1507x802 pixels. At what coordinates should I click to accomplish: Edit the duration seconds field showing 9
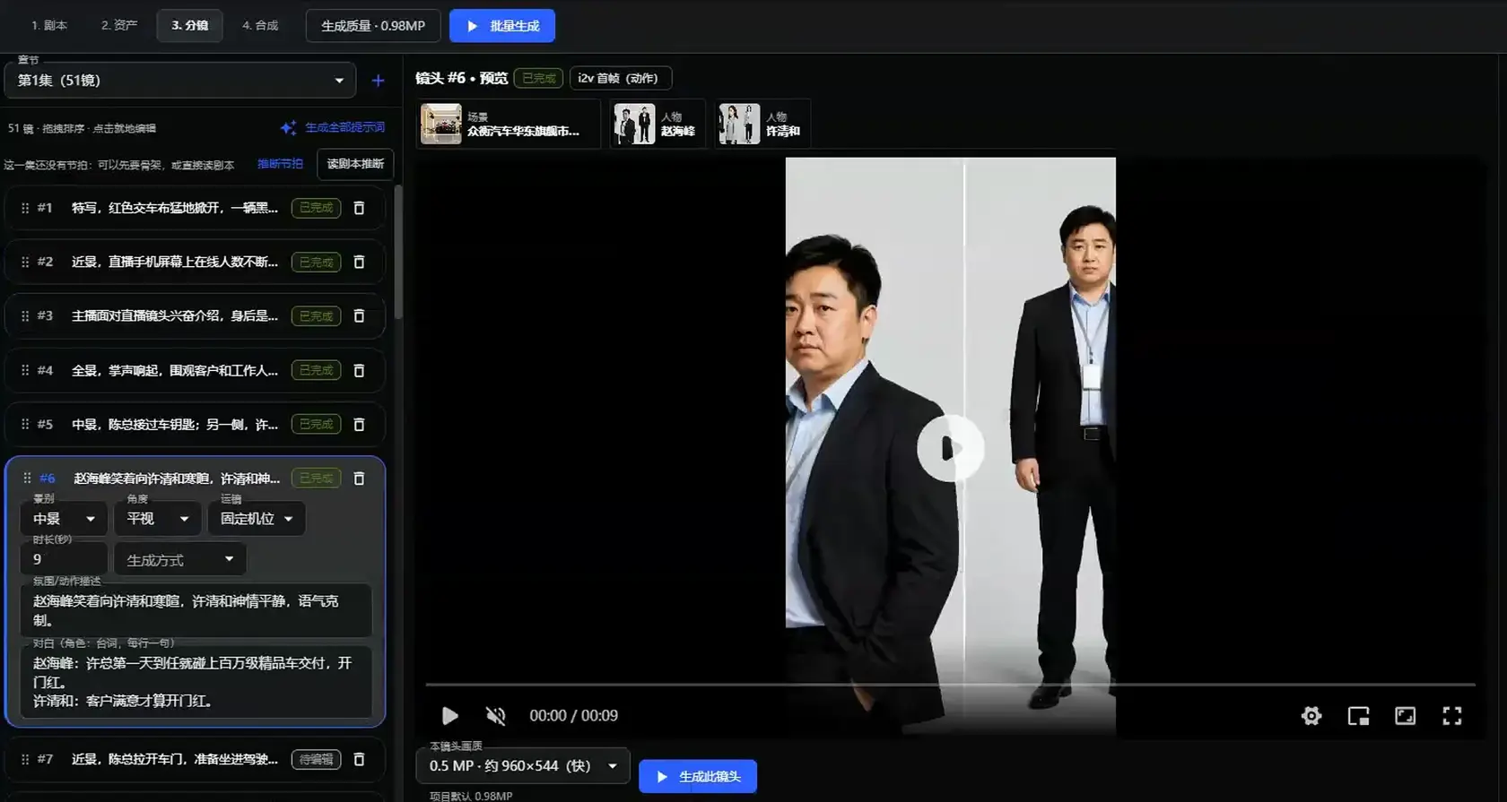[x=64, y=559]
